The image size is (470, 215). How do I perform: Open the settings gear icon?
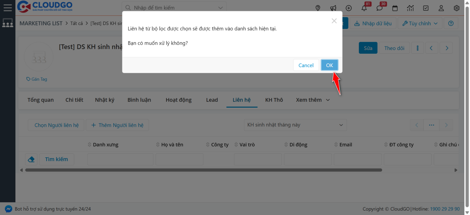[x=457, y=8]
